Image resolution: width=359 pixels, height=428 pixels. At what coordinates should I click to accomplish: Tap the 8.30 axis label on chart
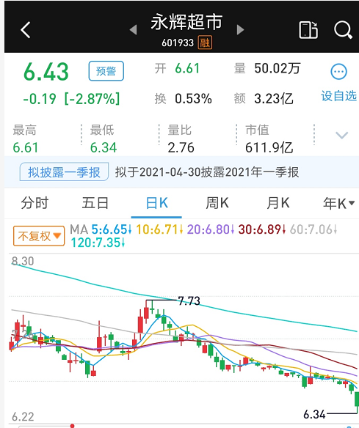pyautogui.click(x=23, y=261)
